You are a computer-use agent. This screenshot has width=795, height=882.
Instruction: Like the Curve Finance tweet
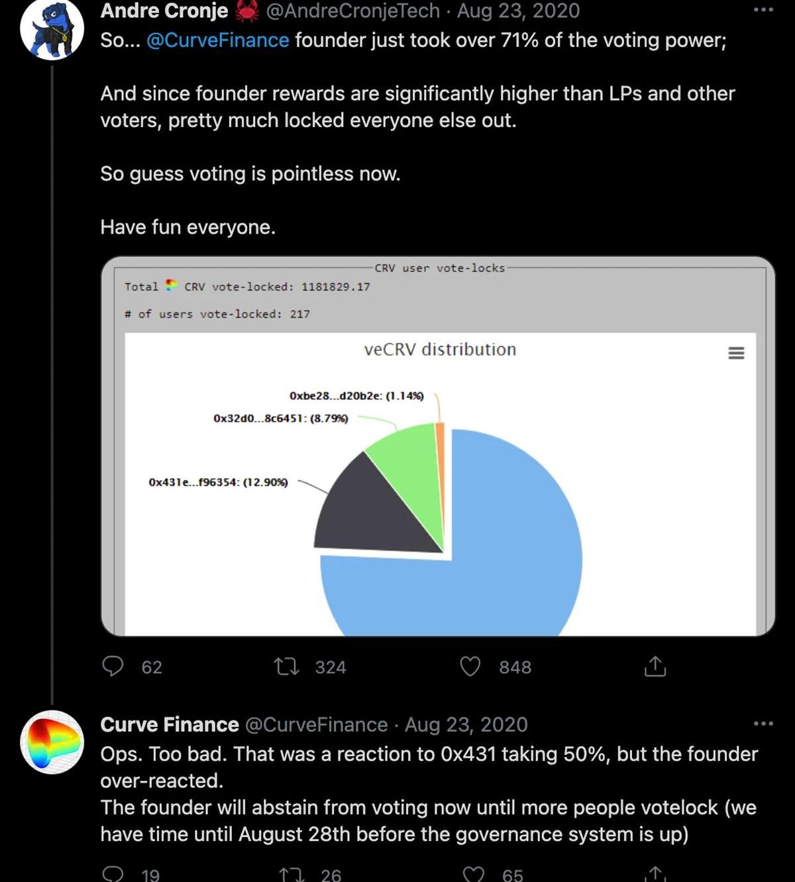473,873
